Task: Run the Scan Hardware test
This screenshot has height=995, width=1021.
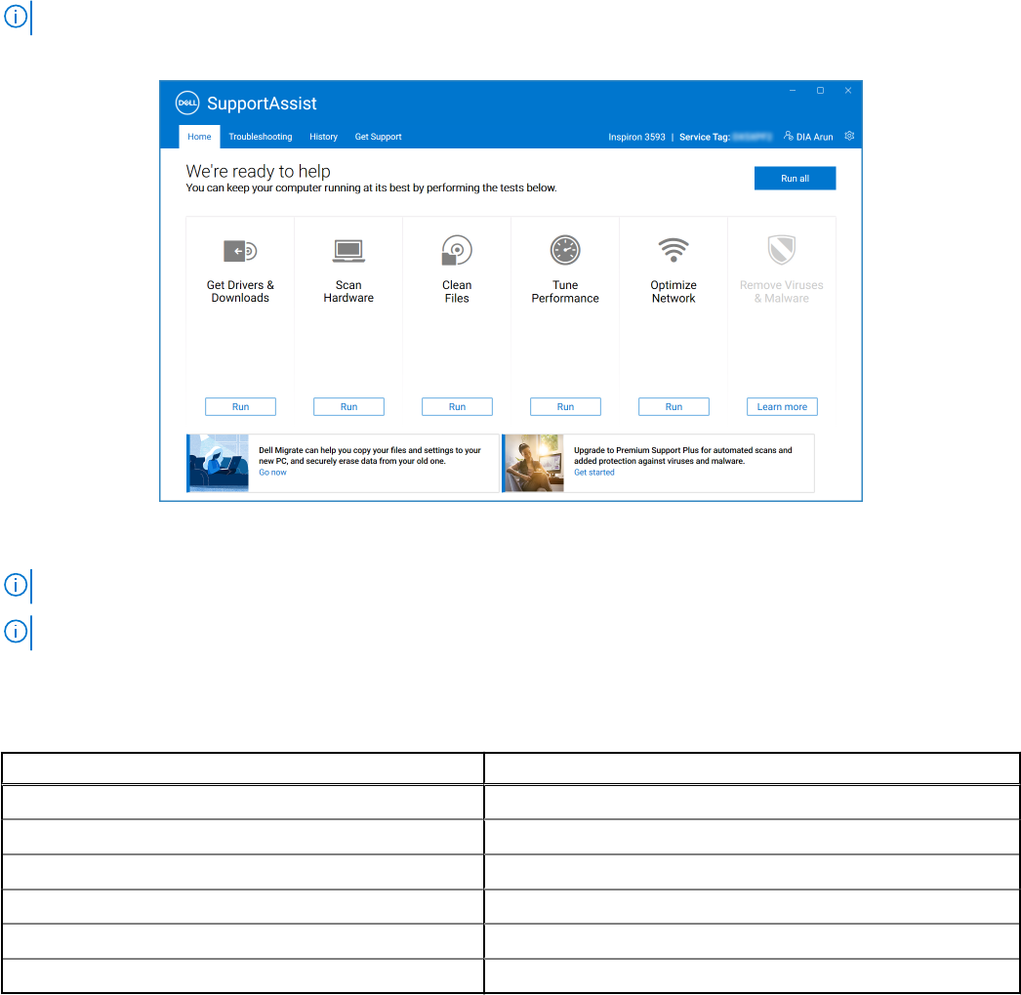Action: click(348, 407)
